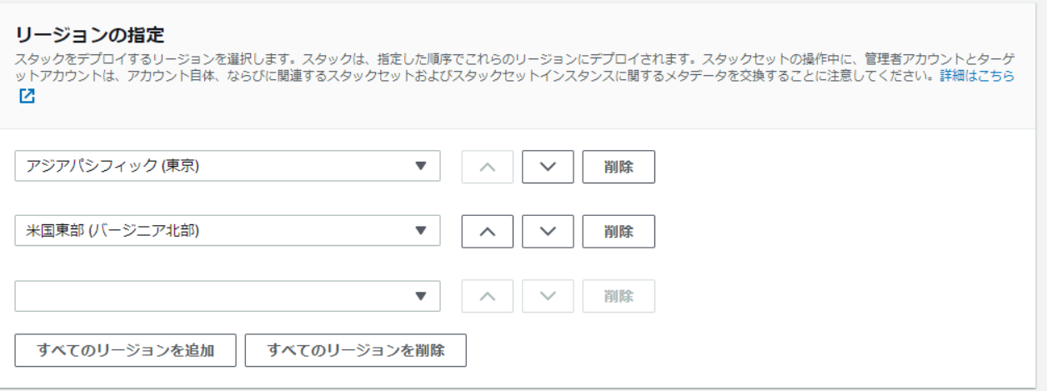
Task: Move Virginia region up with the up chevron
Action: [488, 231]
